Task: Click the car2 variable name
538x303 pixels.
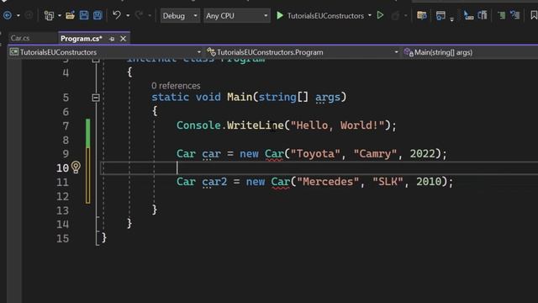Action: (x=214, y=182)
